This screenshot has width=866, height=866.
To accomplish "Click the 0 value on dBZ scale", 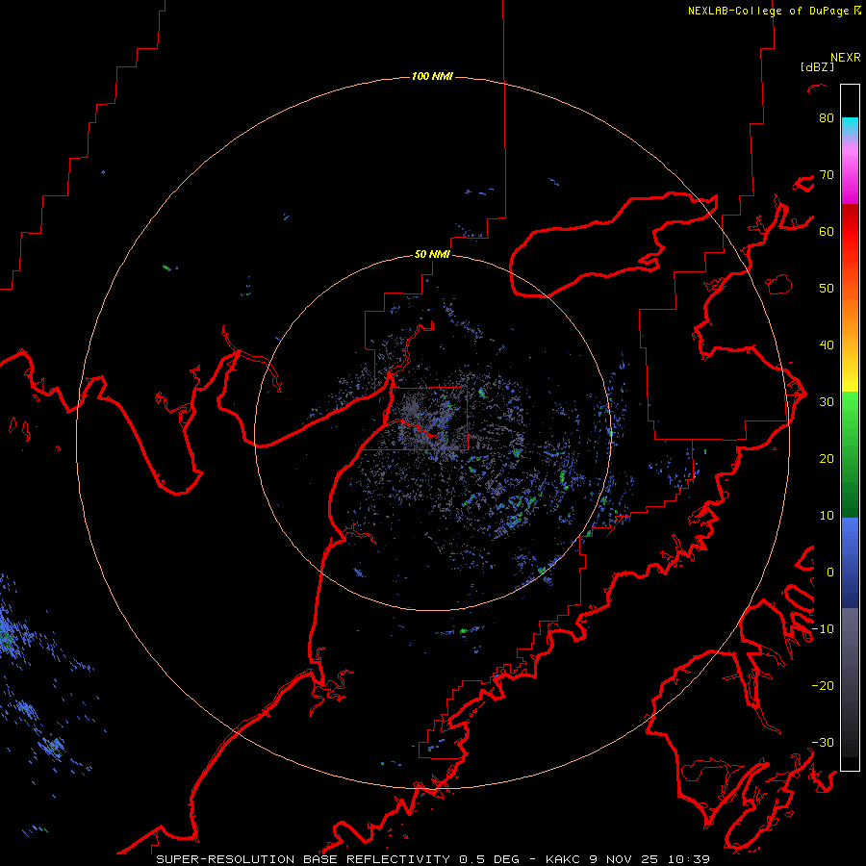I will 830,573.
